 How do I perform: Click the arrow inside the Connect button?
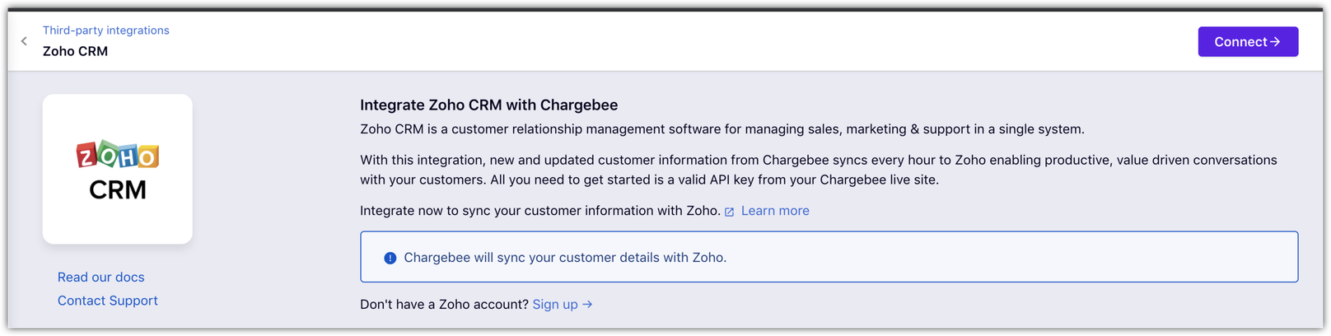(x=1275, y=42)
